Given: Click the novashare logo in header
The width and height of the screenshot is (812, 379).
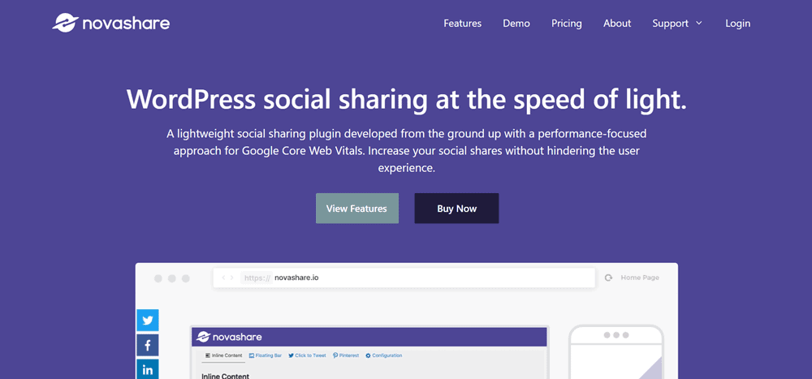Looking at the screenshot, I should point(110,24).
